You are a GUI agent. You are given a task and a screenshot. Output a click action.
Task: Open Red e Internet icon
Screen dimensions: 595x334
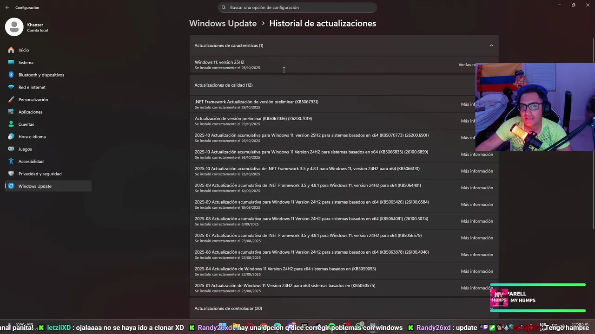click(x=11, y=87)
